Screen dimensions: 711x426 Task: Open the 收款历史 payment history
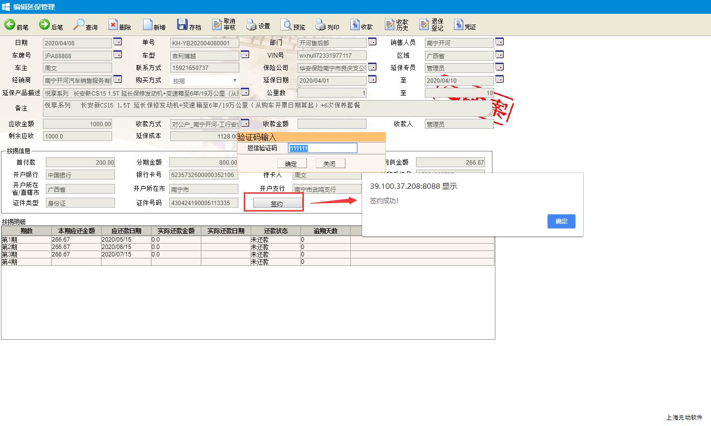tap(390, 25)
